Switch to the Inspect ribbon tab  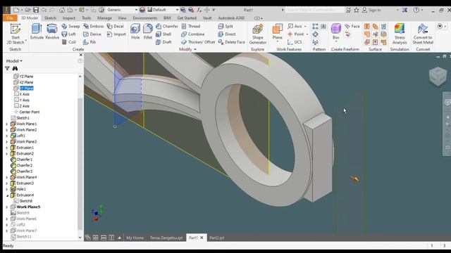69,18
